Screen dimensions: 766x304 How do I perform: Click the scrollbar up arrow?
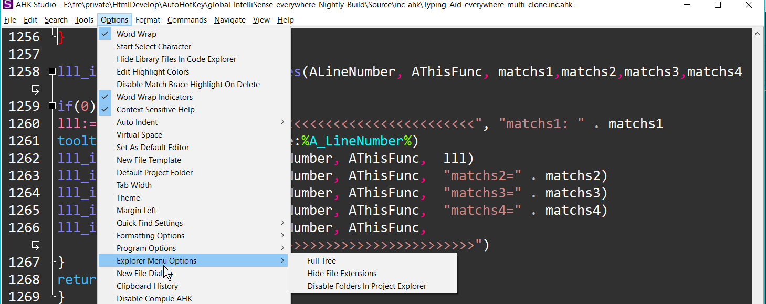pyautogui.click(x=758, y=33)
